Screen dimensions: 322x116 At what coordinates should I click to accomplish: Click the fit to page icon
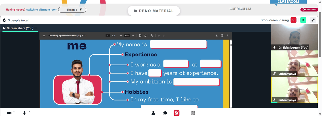(x=140, y=35)
